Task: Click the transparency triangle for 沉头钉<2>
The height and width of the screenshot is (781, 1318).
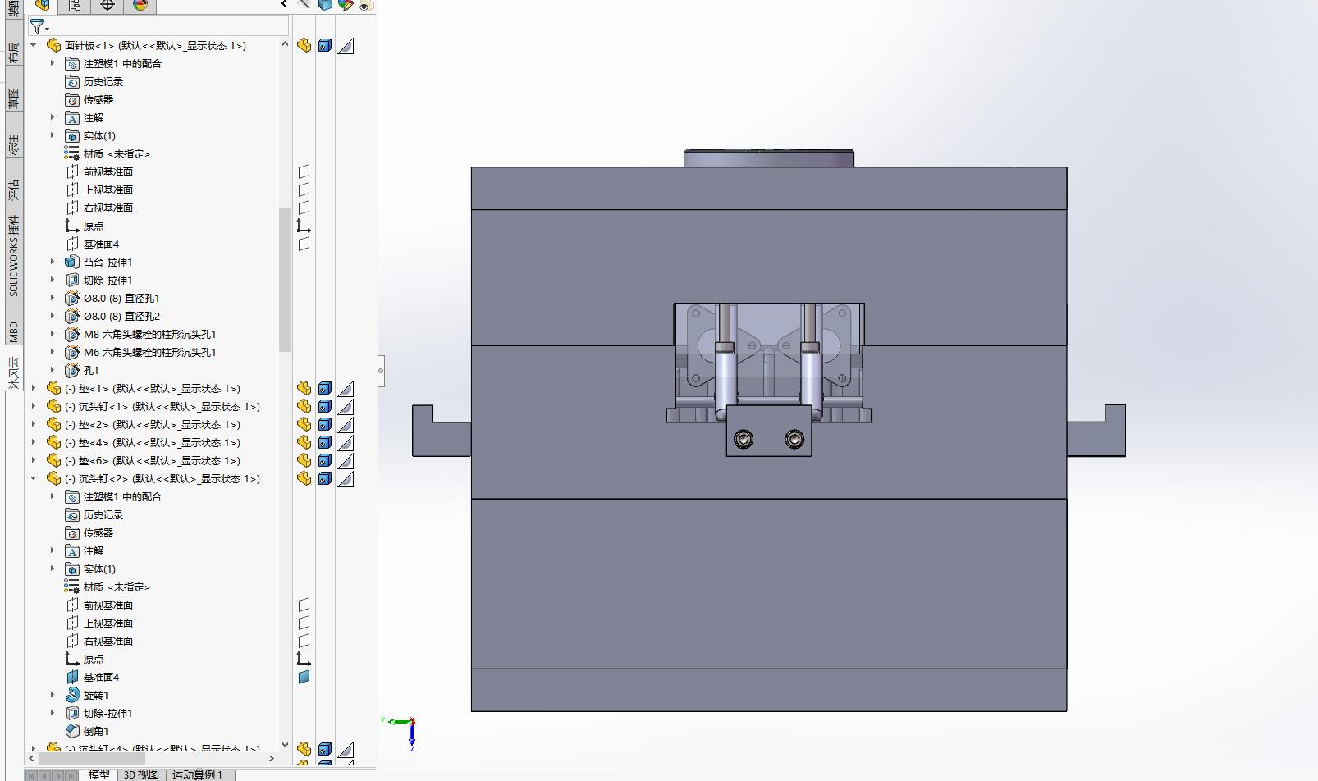Action: pyautogui.click(x=346, y=478)
